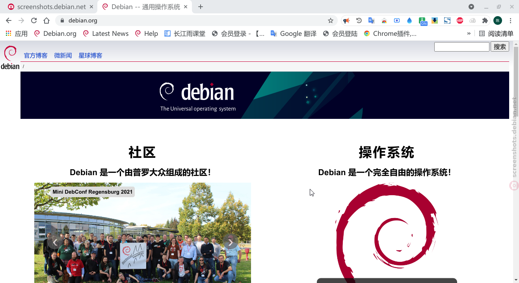Go back with the browser back arrow
This screenshot has width=519, height=283.
tap(9, 20)
